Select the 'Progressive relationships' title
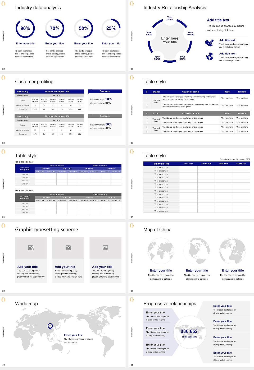 tap(170, 304)
